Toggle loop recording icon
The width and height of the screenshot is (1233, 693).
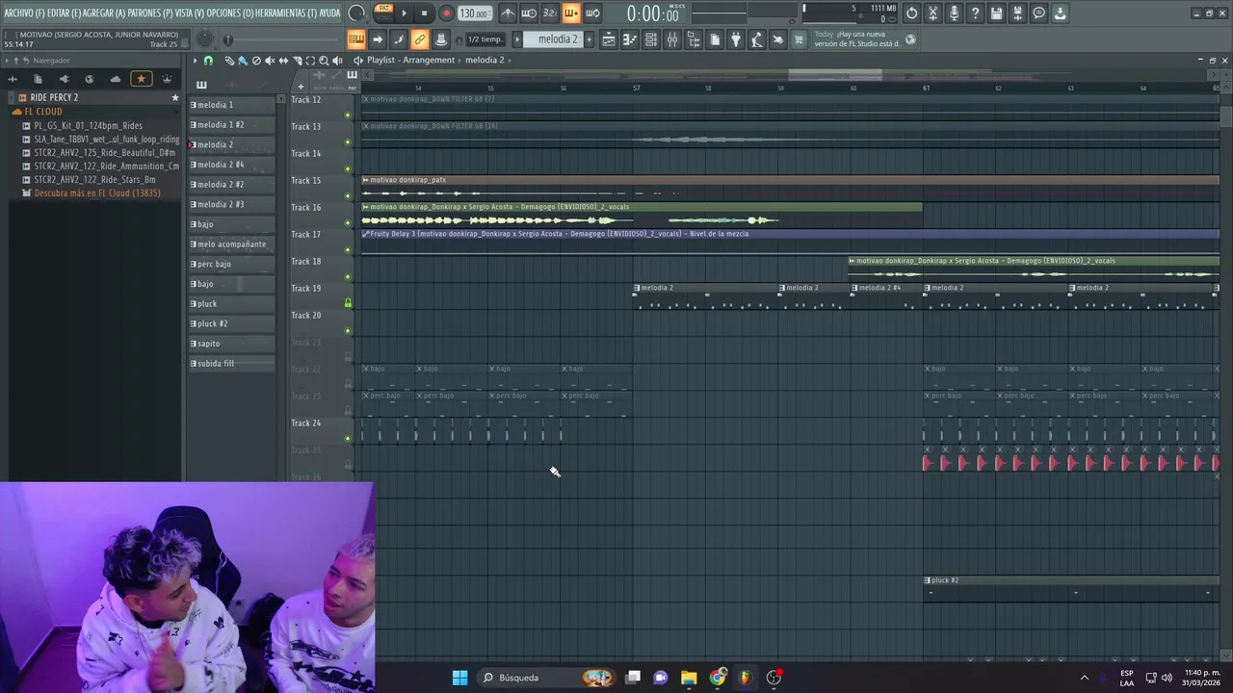[x=592, y=13]
